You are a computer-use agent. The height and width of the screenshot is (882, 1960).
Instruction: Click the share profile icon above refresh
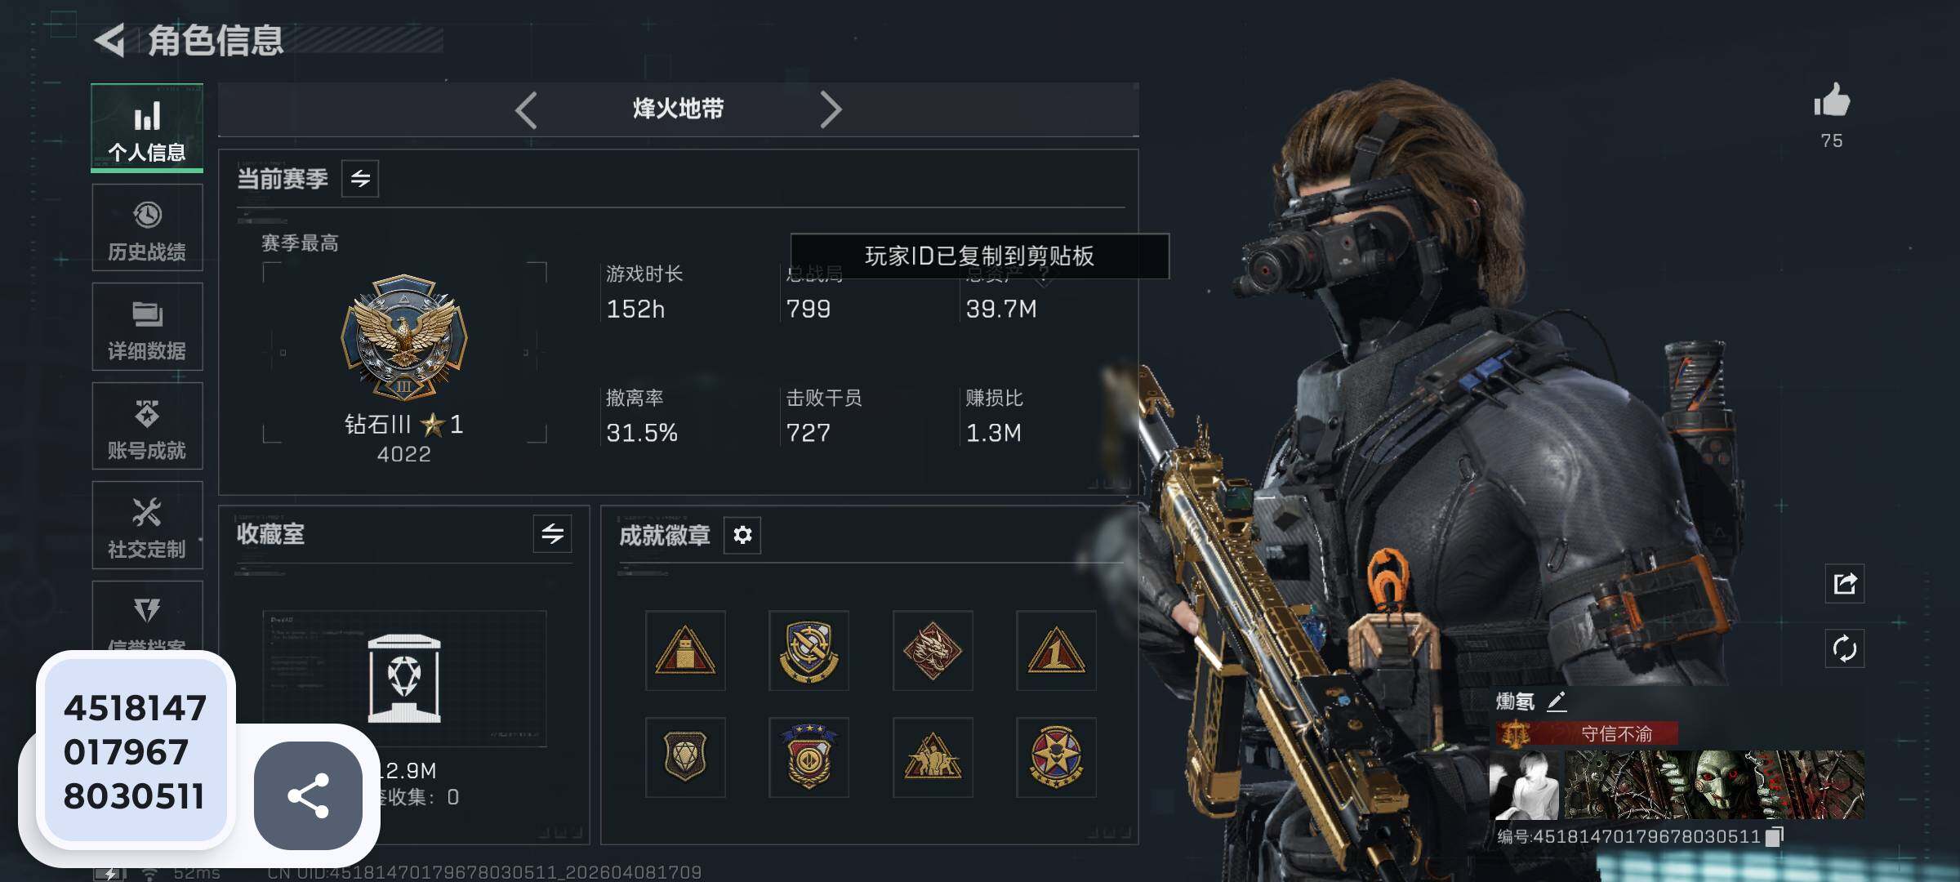(x=1845, y=583)
